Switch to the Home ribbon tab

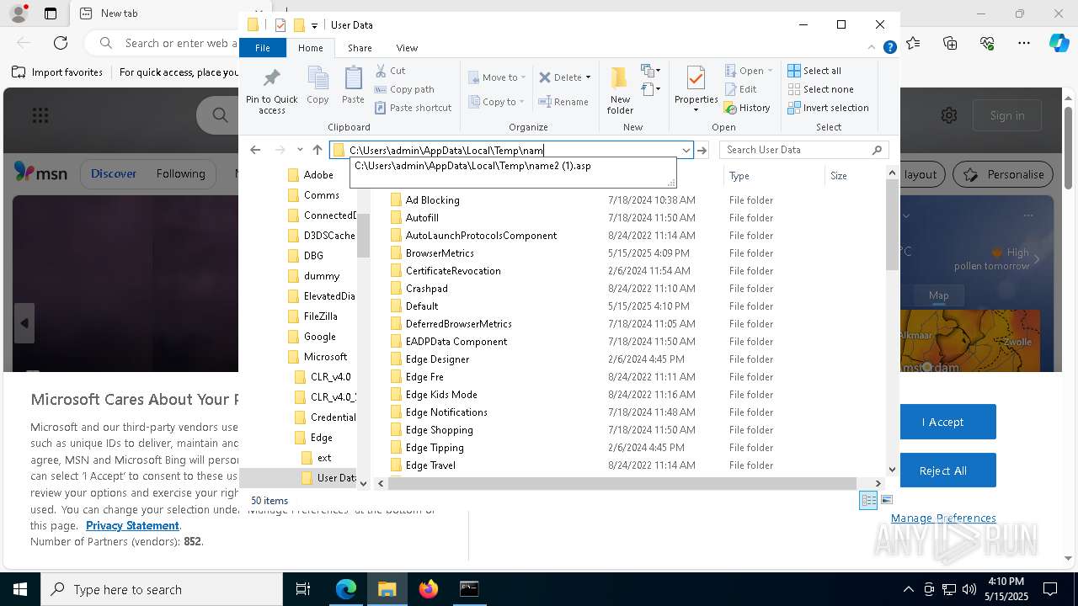311,48
